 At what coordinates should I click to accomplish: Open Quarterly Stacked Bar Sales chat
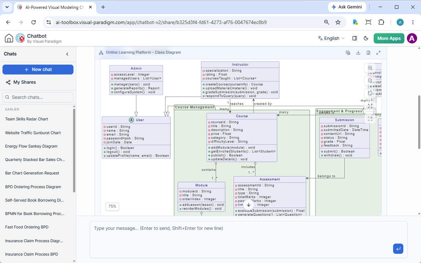pyautogui.click(x=35, y=160)
